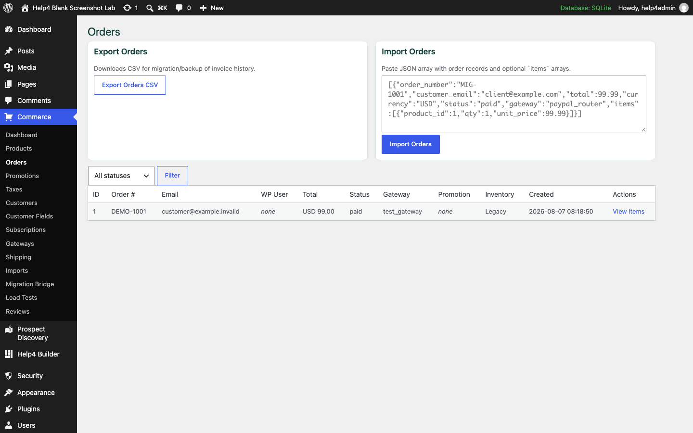Click the Appearance brush icon
Image resolution: width=693 pixels, height=433 pixels.
(x=9, y=393)
